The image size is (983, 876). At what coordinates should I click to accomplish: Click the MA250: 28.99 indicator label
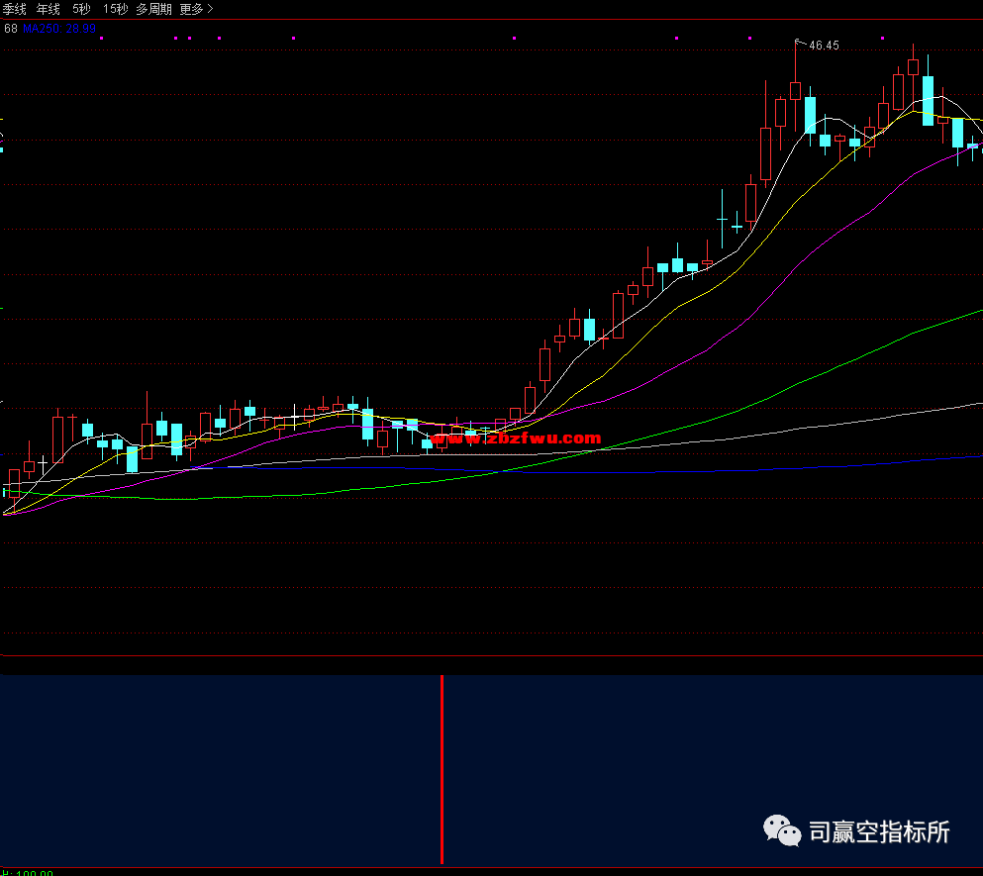[x=59, y=29]
